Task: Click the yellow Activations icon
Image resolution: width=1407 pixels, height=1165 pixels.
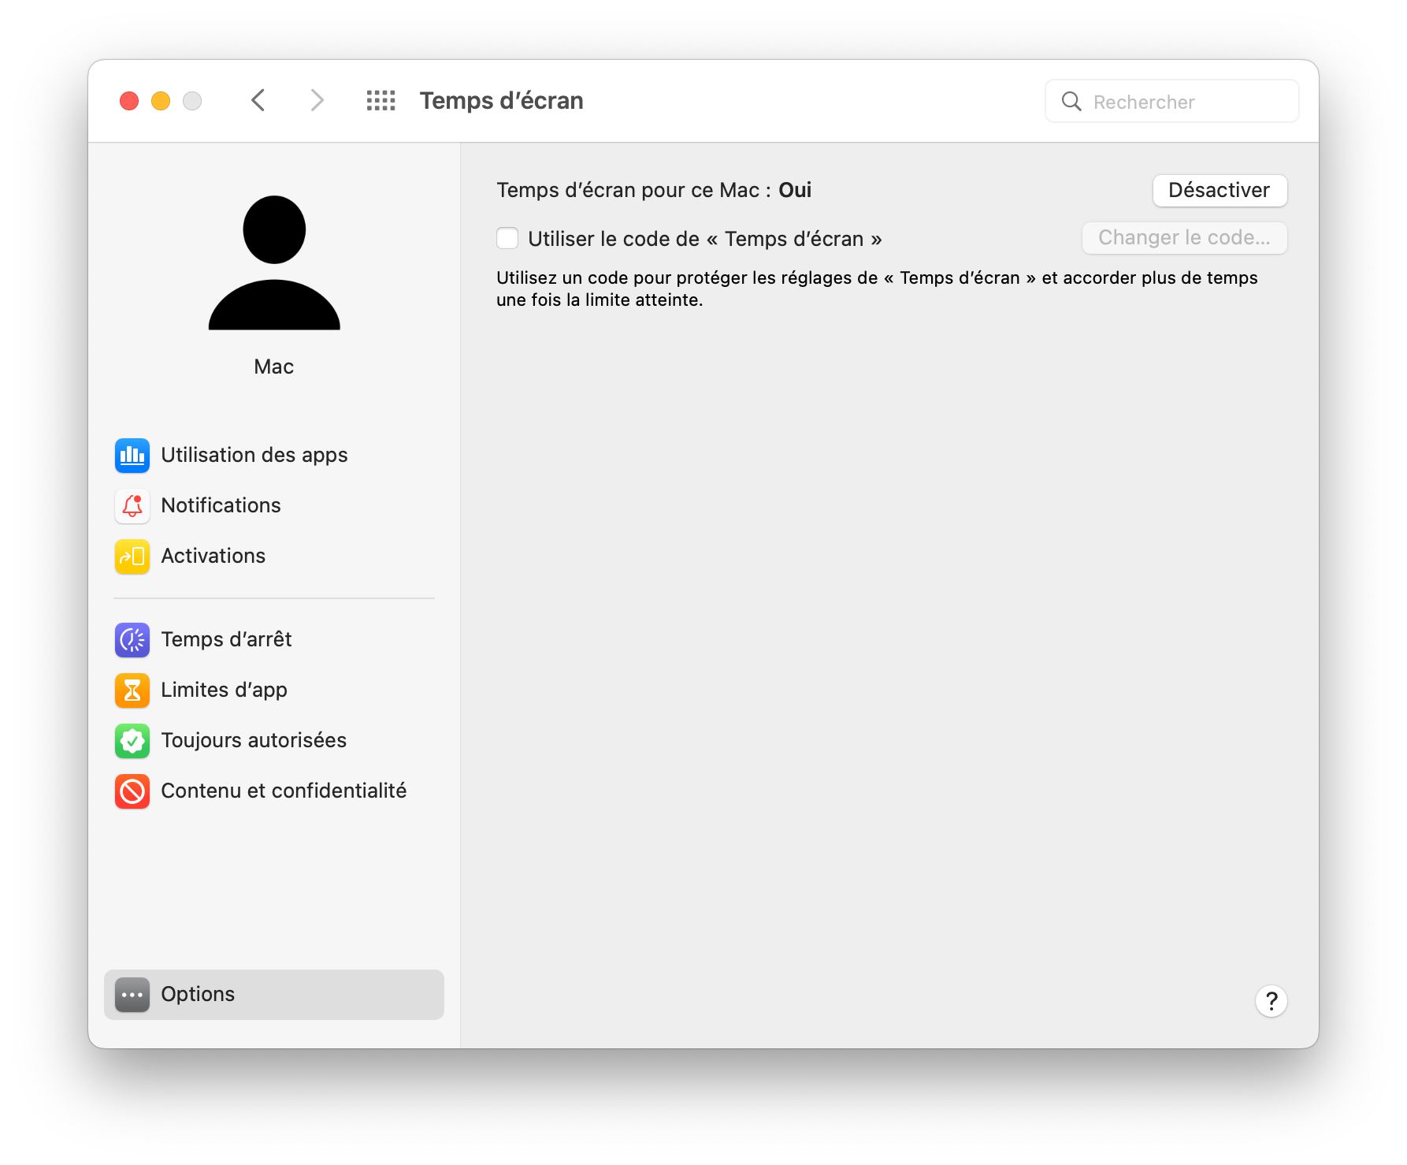Action: coord(132,556)
